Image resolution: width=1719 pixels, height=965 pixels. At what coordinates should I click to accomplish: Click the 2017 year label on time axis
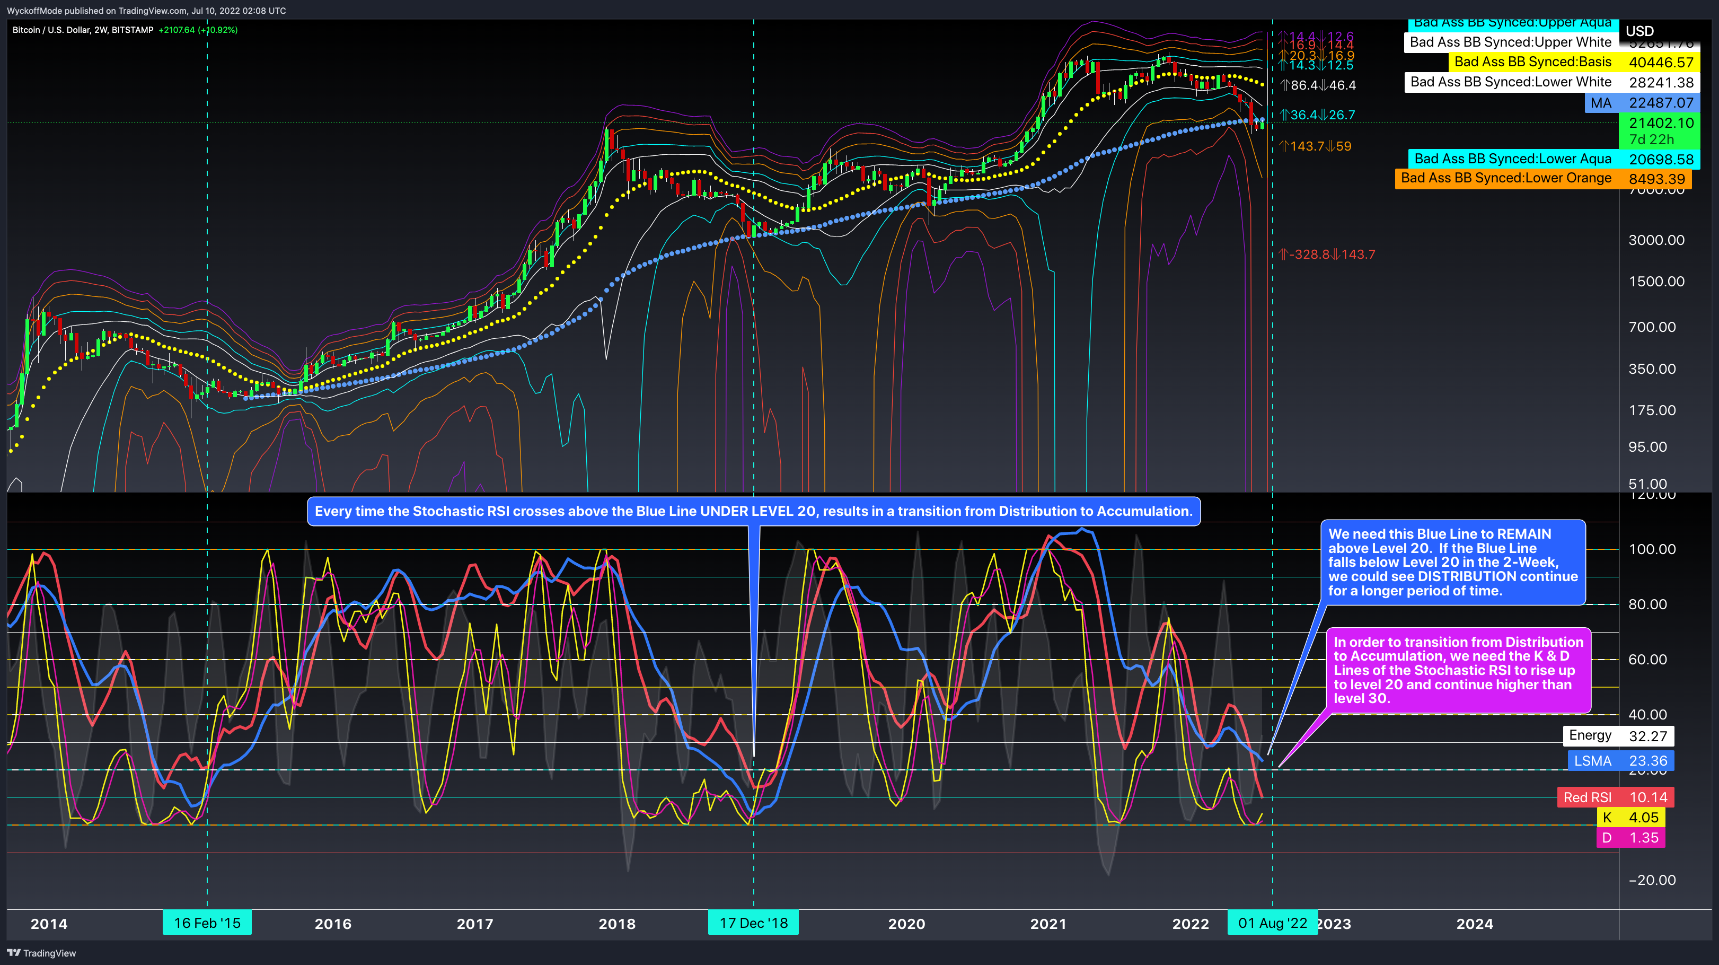click(x=474, y=924)
